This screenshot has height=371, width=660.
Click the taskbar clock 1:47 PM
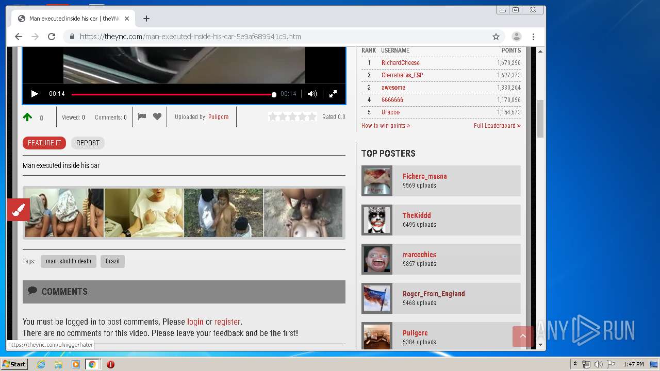(x=634, y=364)
